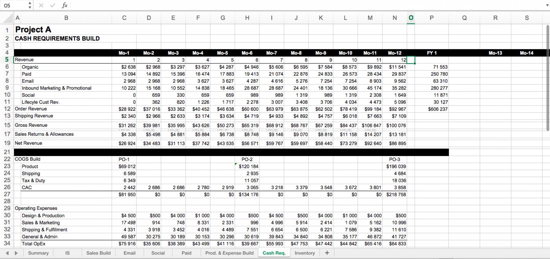Select the 'Mo-14' header cell

pyautogui.click(x=527, y=53)
